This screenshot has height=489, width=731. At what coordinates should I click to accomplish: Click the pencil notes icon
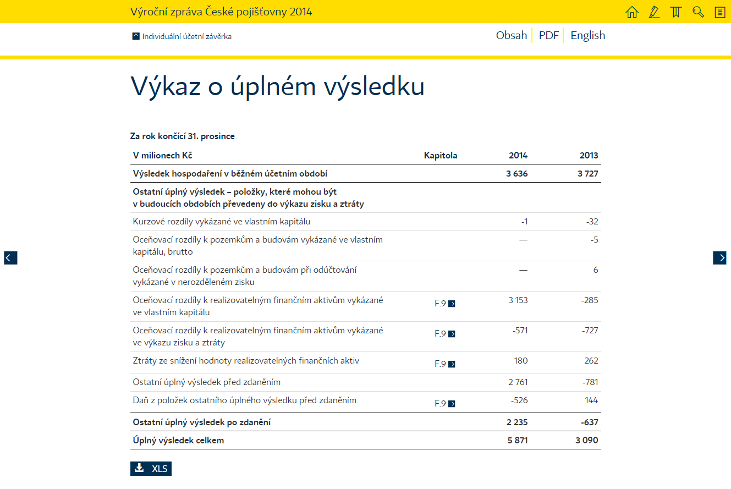[654, 12]
